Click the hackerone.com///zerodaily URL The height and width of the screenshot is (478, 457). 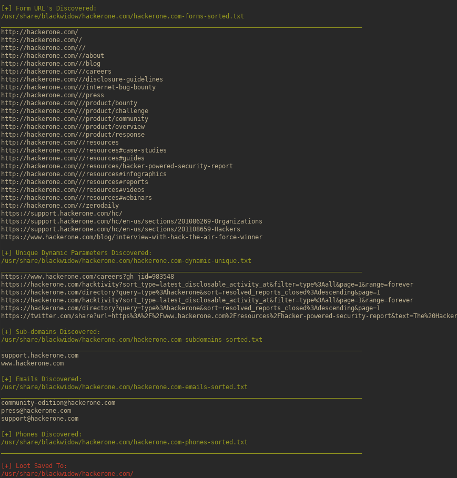point(60,206)
